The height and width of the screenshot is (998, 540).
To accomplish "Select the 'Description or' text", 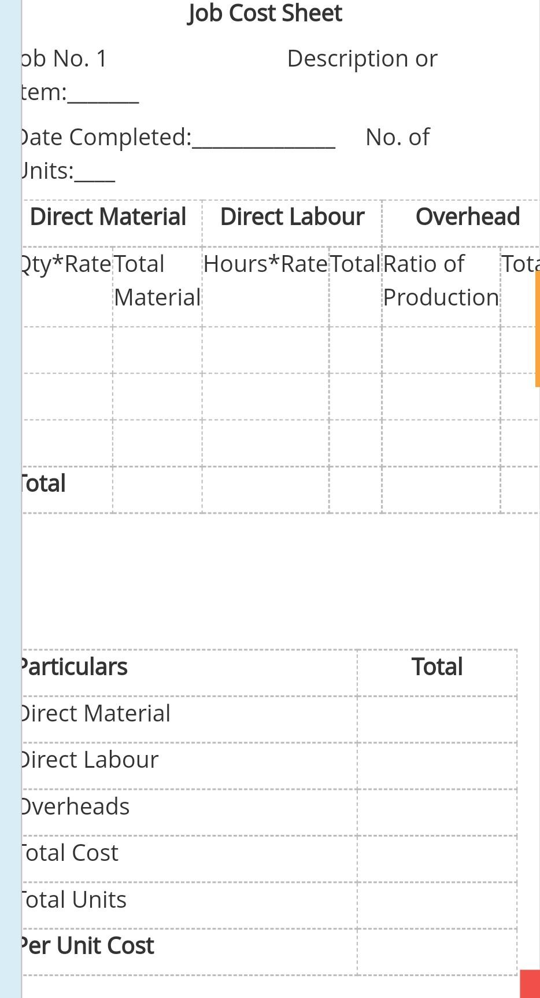I will pos(363,58).
